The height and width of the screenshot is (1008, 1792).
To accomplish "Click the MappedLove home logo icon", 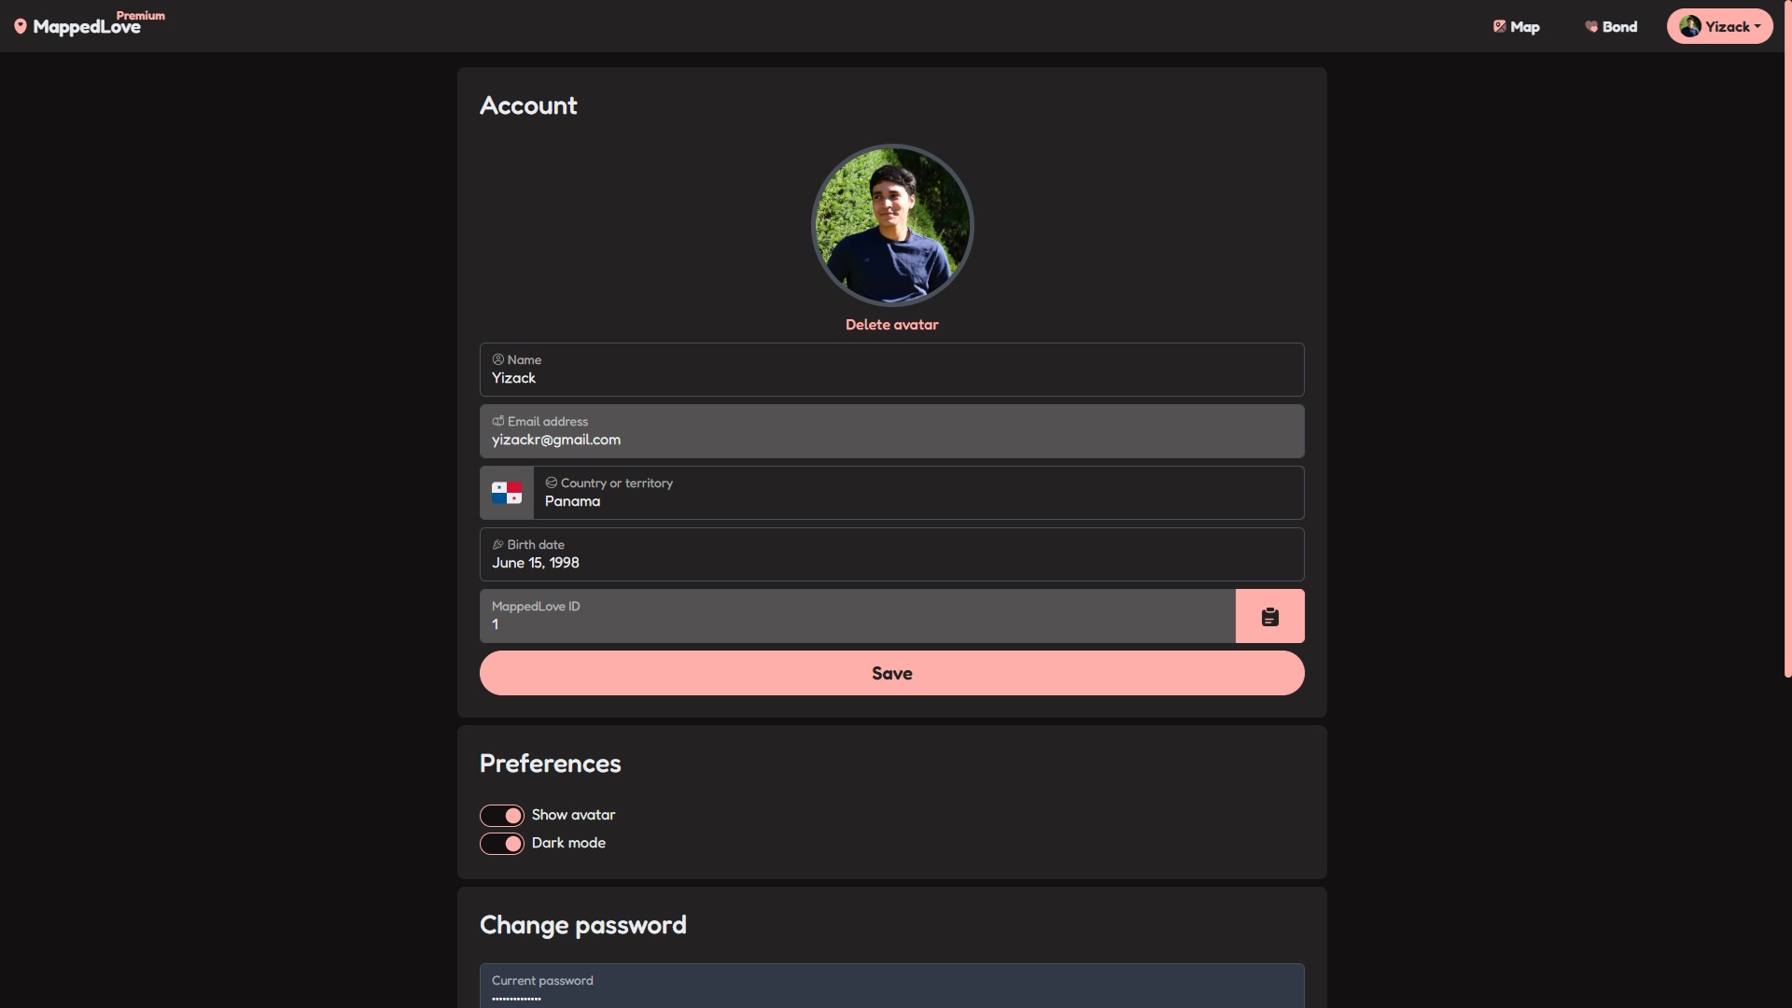I will click(21, 26).
